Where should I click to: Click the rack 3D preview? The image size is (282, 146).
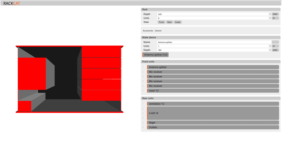tap(69, 79)
